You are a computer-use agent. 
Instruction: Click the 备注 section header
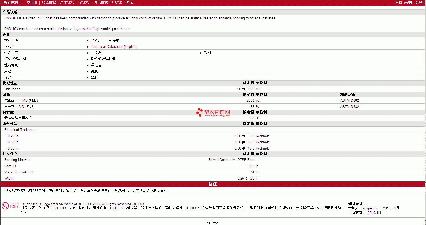(212, 184)
